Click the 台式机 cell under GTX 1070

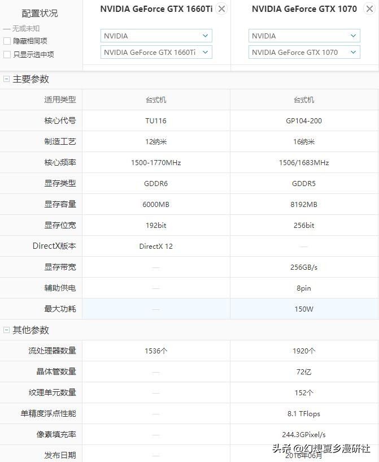(304, 100)
